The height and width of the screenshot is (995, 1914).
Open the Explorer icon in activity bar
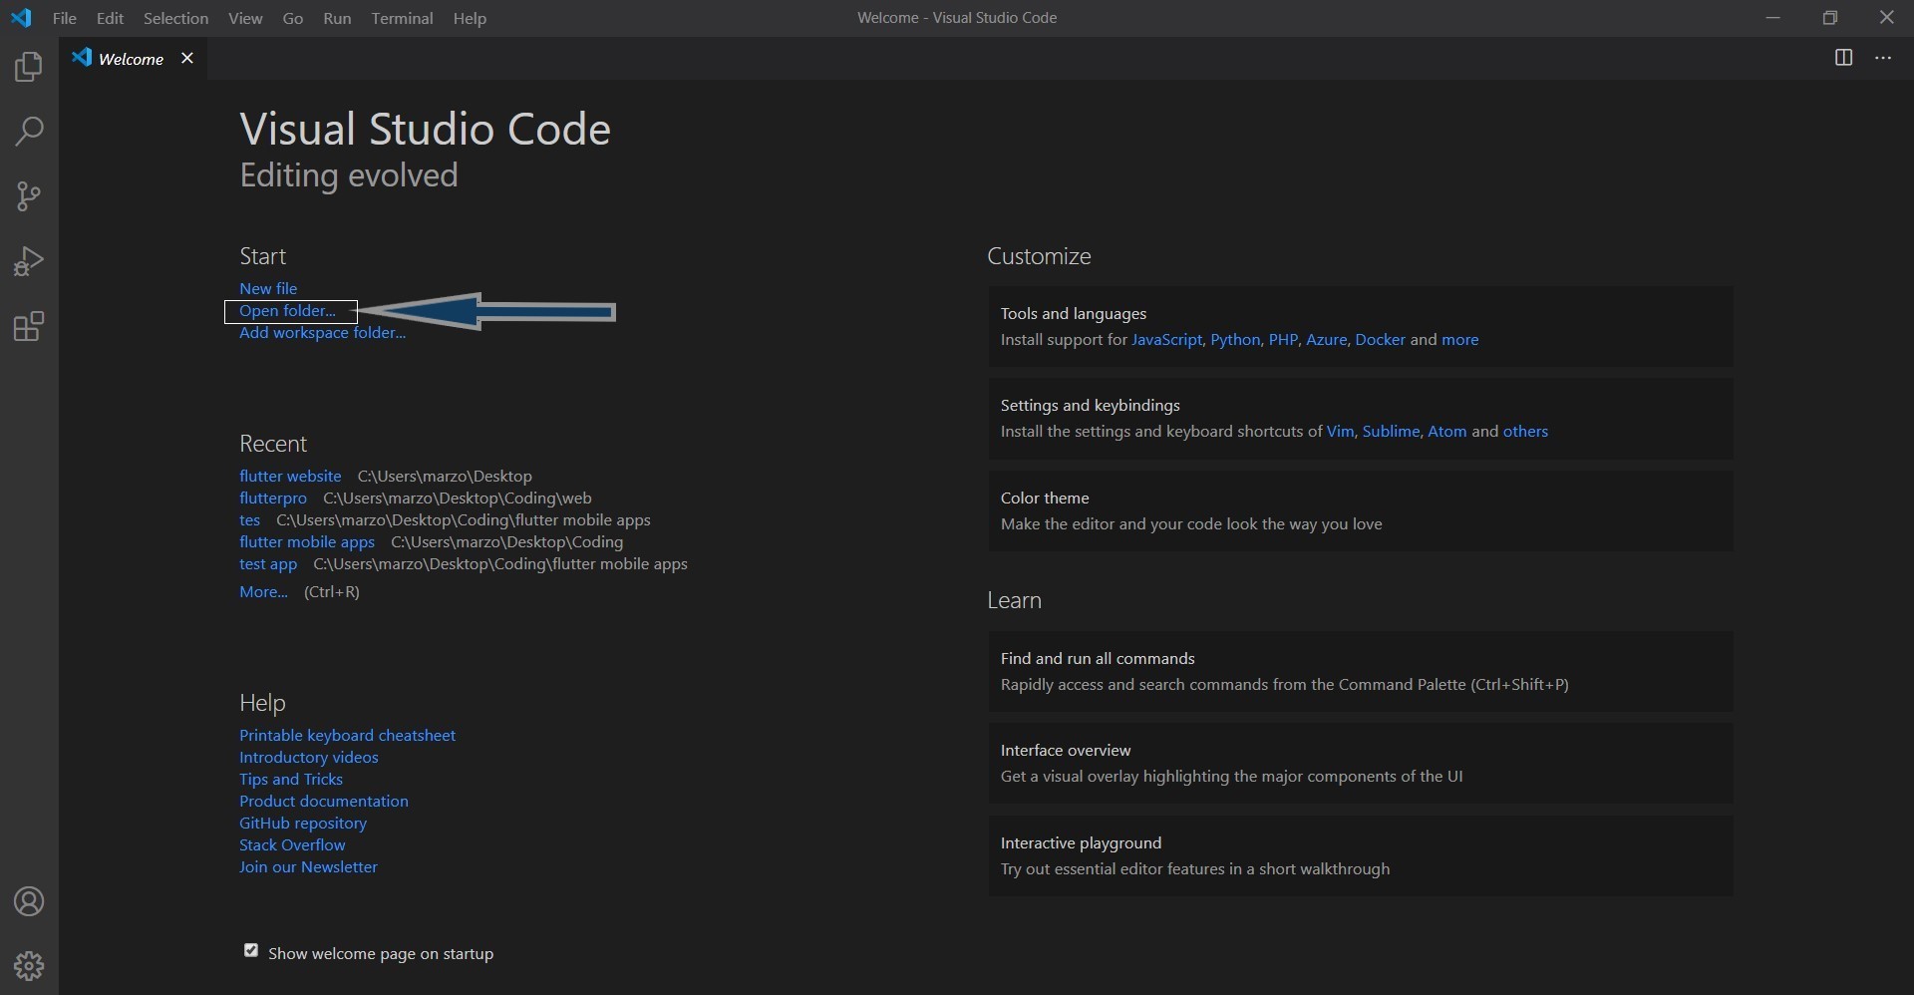[x=29, y=67]
